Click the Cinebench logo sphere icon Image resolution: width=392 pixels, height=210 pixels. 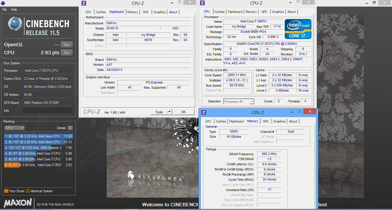(15, 24)
